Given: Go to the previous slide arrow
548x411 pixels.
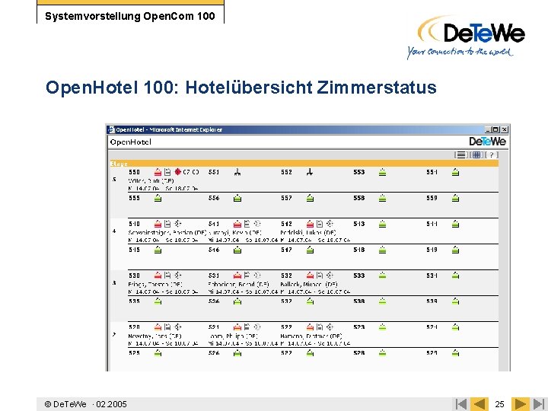Looking at the screenshot, I should 479,404.
